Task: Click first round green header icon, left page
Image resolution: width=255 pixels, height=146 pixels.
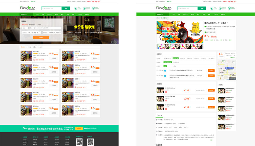Action: coord(76,8)
